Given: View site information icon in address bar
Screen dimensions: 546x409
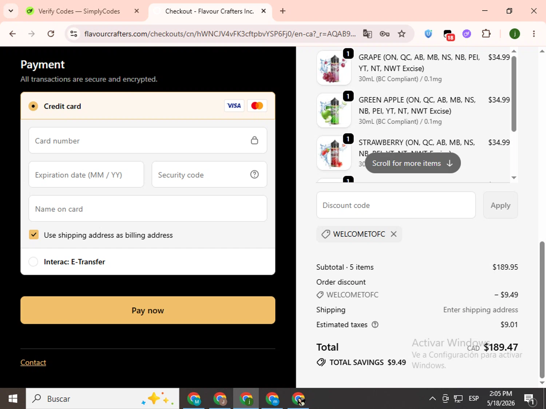Looking at the screenshot, I should click(74, 34).
